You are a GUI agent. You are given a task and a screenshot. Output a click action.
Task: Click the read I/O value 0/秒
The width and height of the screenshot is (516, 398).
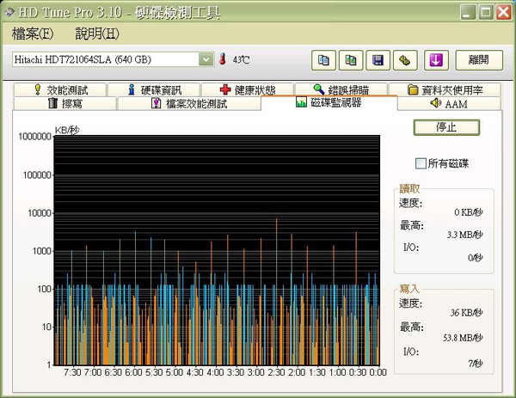476,258
